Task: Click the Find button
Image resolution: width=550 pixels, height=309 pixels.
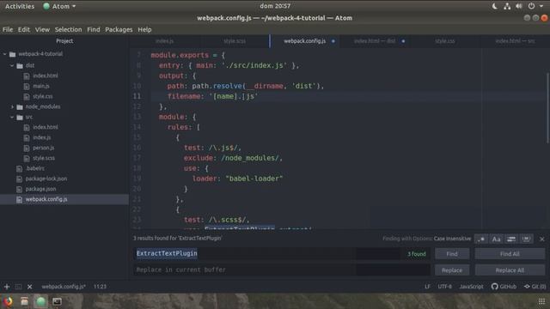Action: [x=452, y=254]
